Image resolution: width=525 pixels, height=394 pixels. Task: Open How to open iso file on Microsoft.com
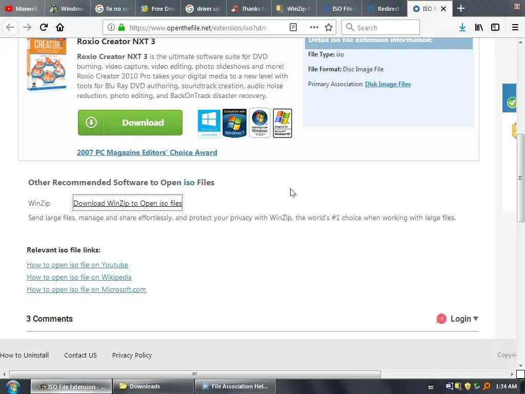click(x=86, y=289)
